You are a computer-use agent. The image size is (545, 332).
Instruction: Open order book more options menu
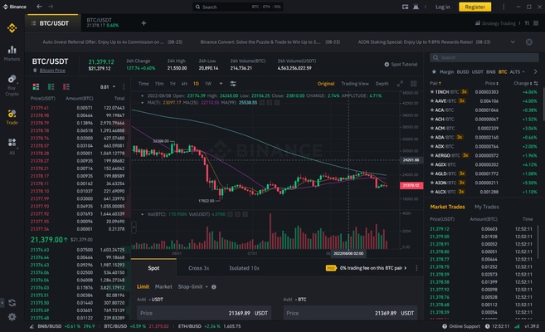point(124,86)
